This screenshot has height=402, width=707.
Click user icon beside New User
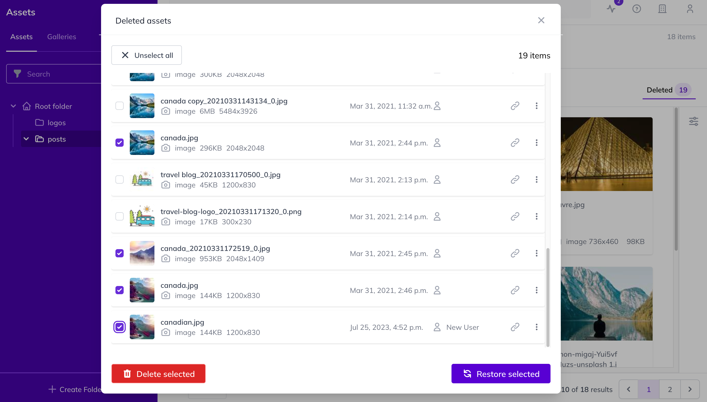tap(437, 327)
